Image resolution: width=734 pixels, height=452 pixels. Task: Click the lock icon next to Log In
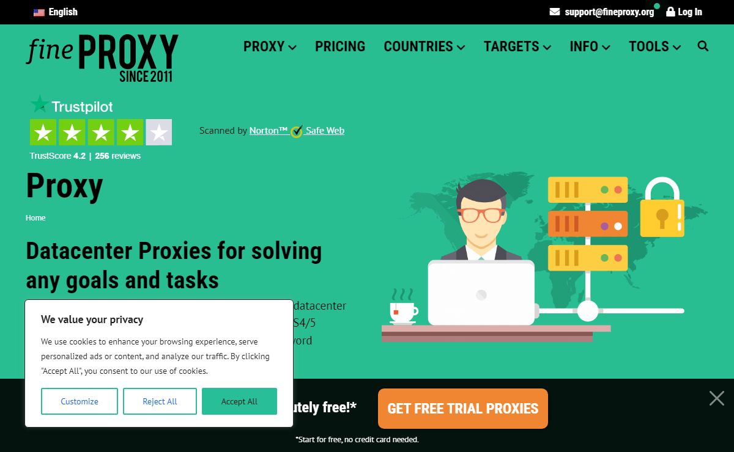pyautogui.click(x=670, y=12)
